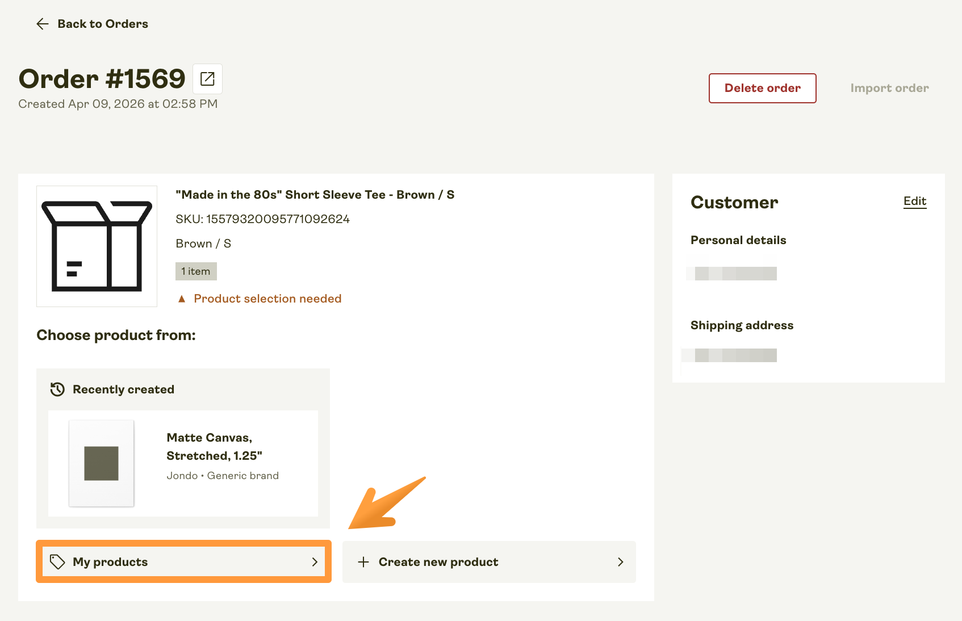Click the 'Customer' heading
The height and width of the screenshot is (621, 962).
[x=734, y=203]
